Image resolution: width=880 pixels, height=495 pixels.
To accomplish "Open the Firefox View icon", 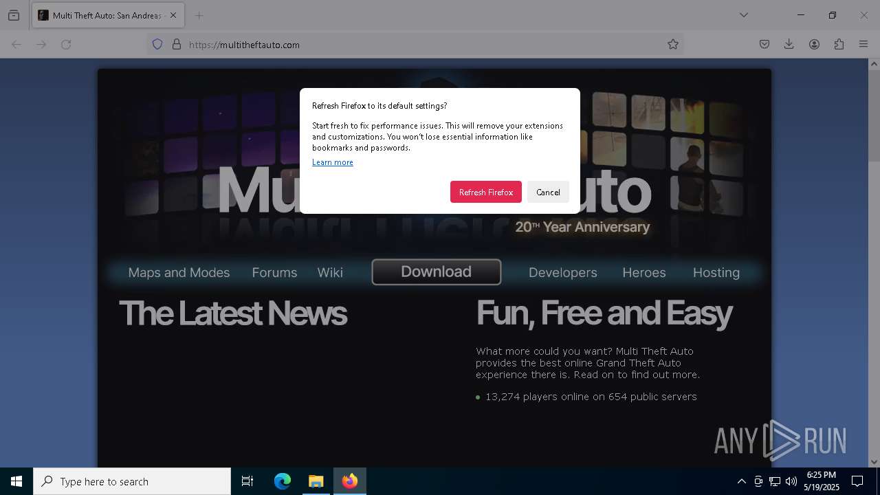I will point(14,15).
